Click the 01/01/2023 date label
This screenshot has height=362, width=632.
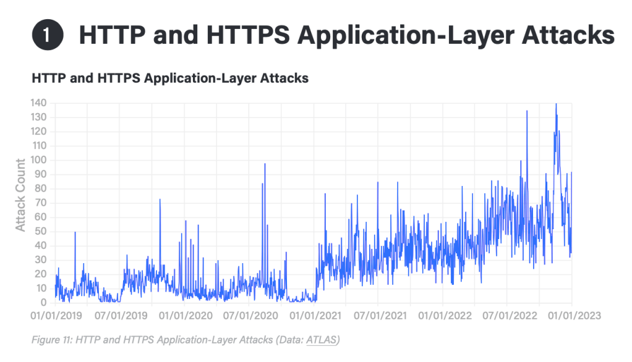tap(571, 315)
